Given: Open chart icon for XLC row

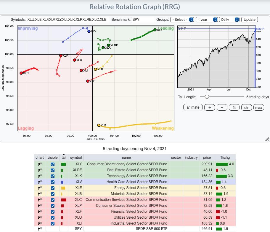Looking at the screenshot, I should (x=40, y=200).
